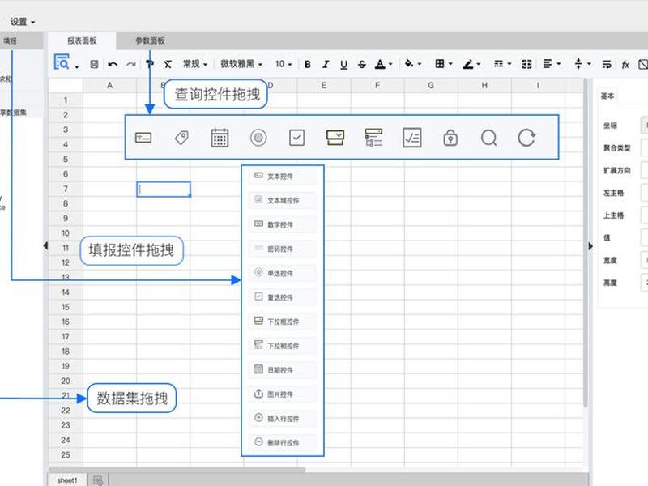The width and height of the screenshot is (648, 486).
Task: Click the vertical scrollbar of the sheet
Action: click(585, 244)
